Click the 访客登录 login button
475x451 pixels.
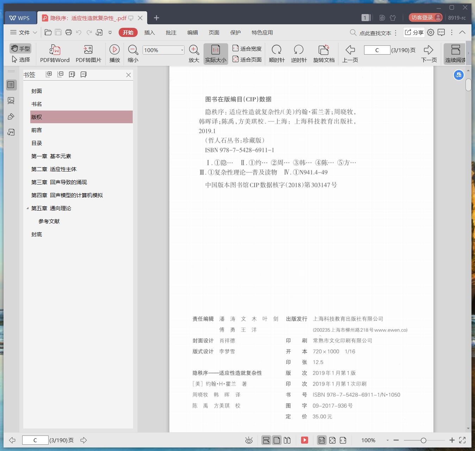pyautogui.click(x=426, y=18)
